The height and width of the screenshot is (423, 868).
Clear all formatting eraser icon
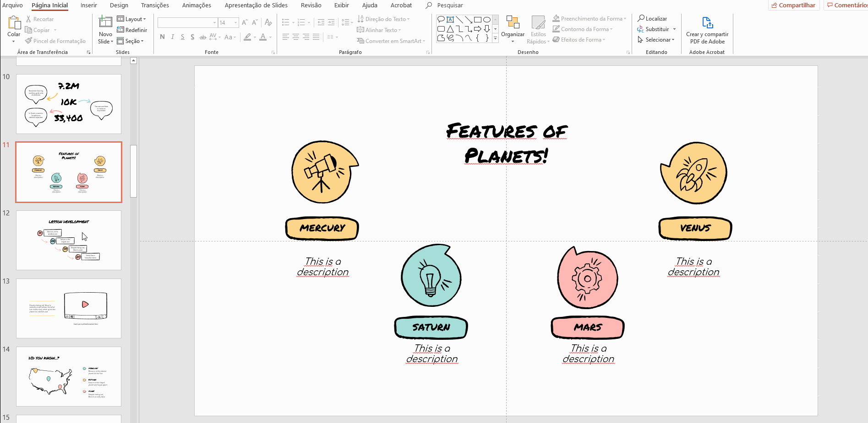coord(268,22)
